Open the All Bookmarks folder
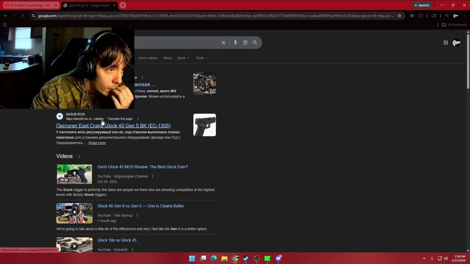The image size is (470, 264). click(454, 25)
